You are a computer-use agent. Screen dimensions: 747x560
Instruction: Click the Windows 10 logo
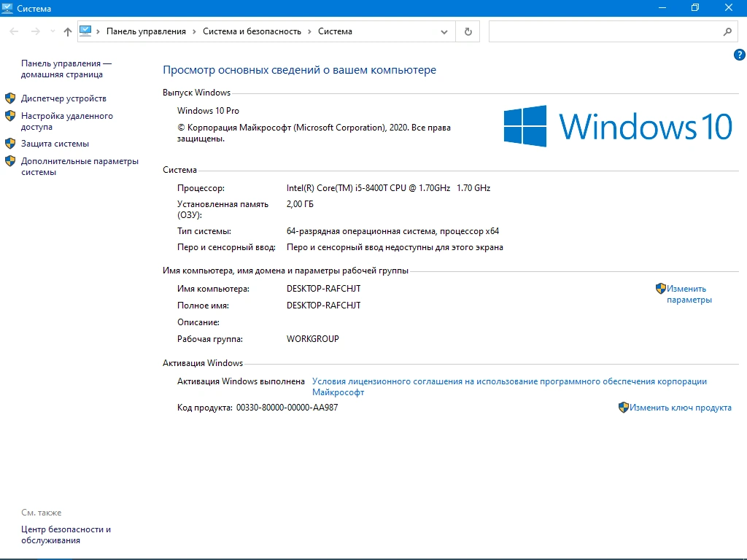coord(618,126)
